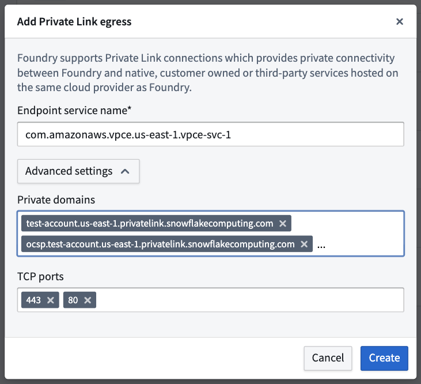Remove TCP port 80 tag
Image resolution: width=421 pixels, height=384 pixels.
click(x=88, y=300)
